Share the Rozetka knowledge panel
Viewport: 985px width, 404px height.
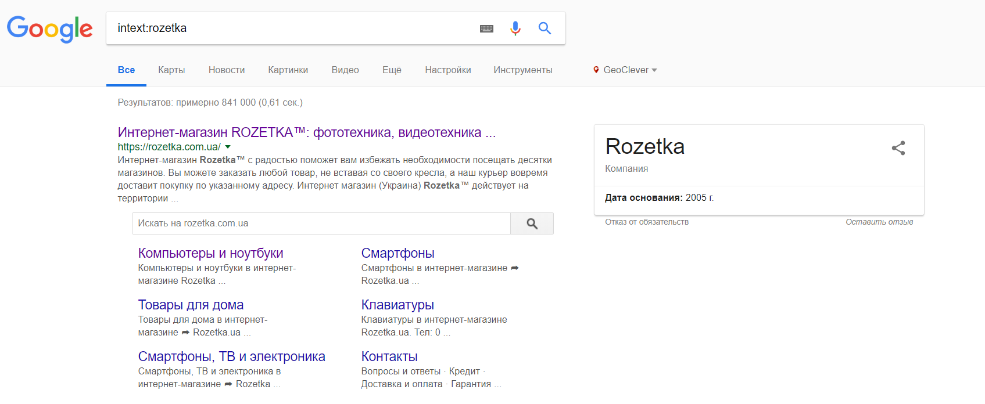click(x=898, y=148)
